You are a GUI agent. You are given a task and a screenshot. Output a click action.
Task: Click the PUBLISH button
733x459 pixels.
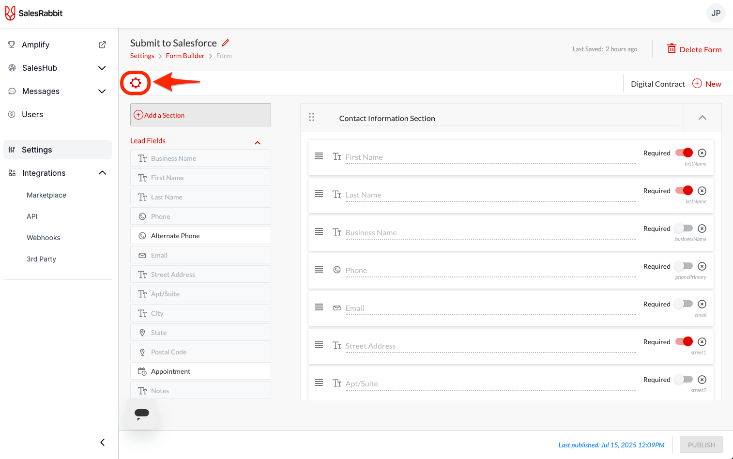tap(702, 445)
